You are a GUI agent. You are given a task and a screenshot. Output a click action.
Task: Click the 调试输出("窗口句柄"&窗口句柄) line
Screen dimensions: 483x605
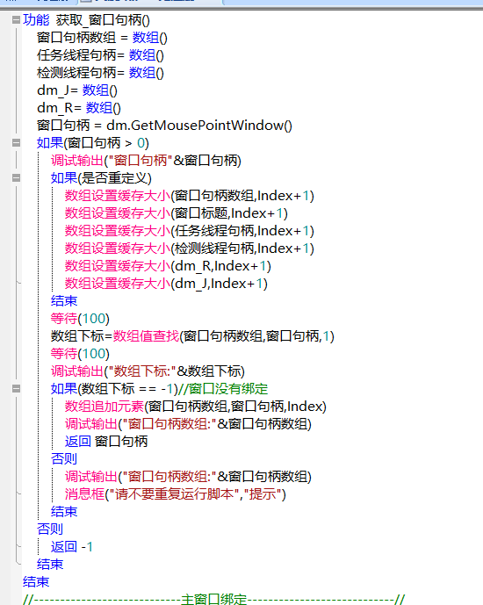tap(146, 161)
